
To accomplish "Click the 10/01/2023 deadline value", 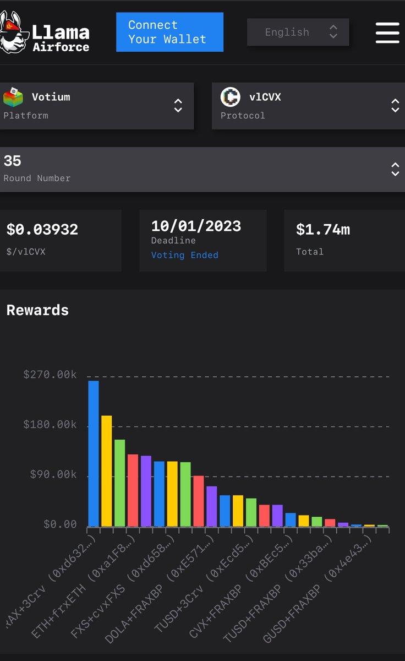I will coord(196,226).
